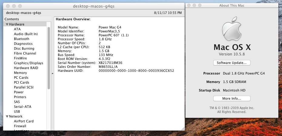Click the Software Update button

232,63
